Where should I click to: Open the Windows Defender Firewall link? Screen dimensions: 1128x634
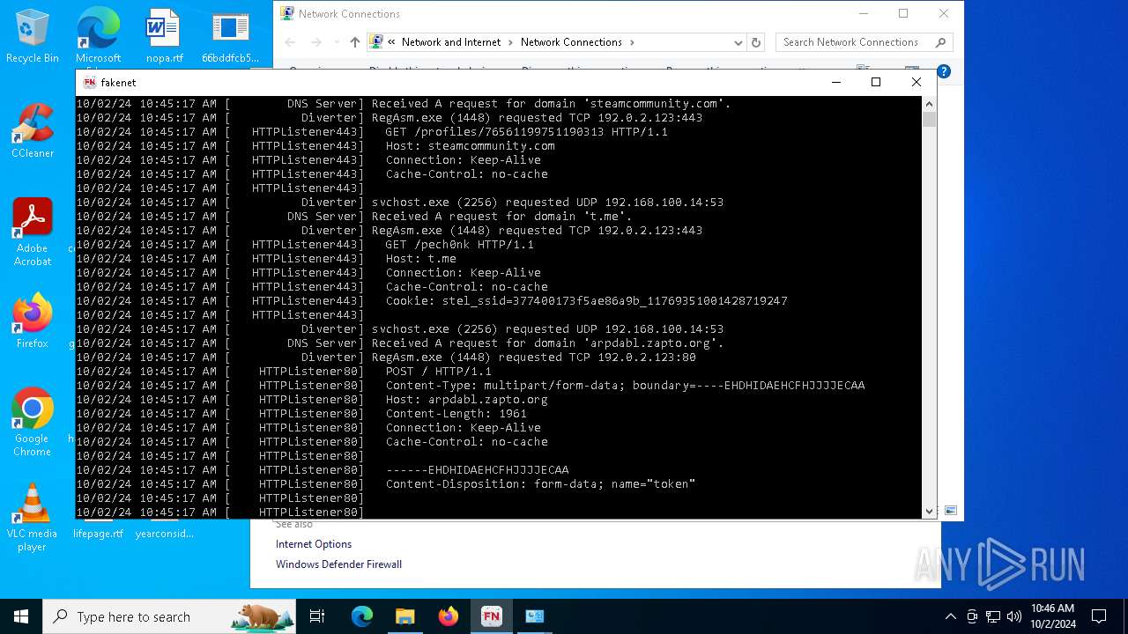(338, 564)
